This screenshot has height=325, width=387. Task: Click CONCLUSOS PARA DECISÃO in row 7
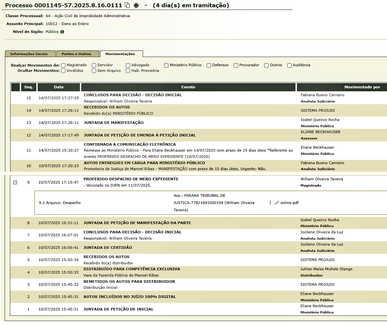[x=132, y=232]
